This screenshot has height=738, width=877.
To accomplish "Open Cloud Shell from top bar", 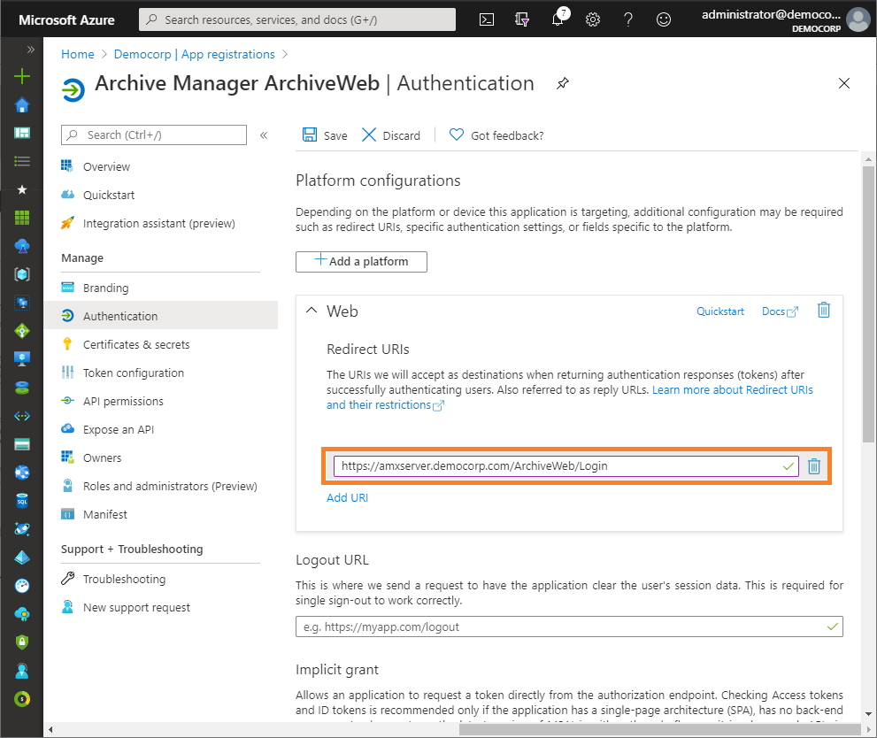I will click(486, 19).
